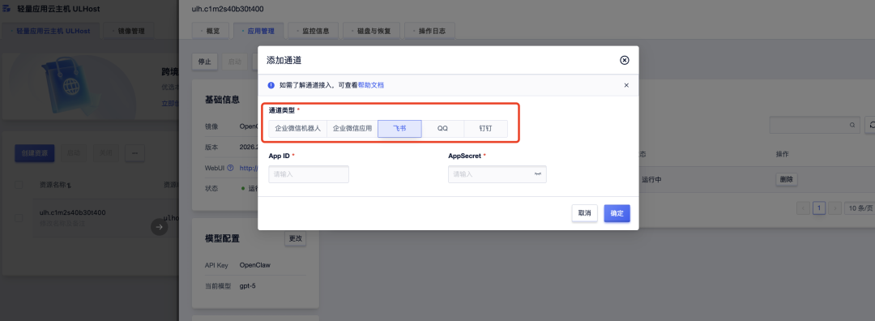This screenshot has width=875, height=321.
Task: Click the arrow circle beside the resource name
Action: pos(159,227)
